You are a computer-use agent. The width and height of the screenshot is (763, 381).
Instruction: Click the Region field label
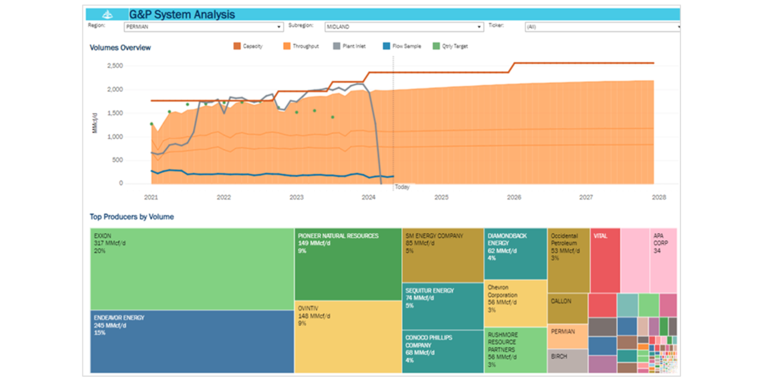tap(96, 25)
